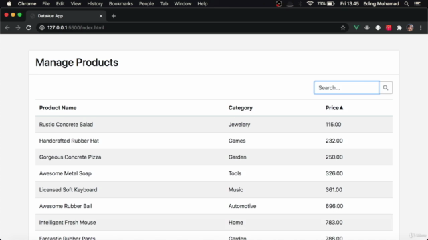
Task: Open the Window menu
Action: (x=183, y=4)
